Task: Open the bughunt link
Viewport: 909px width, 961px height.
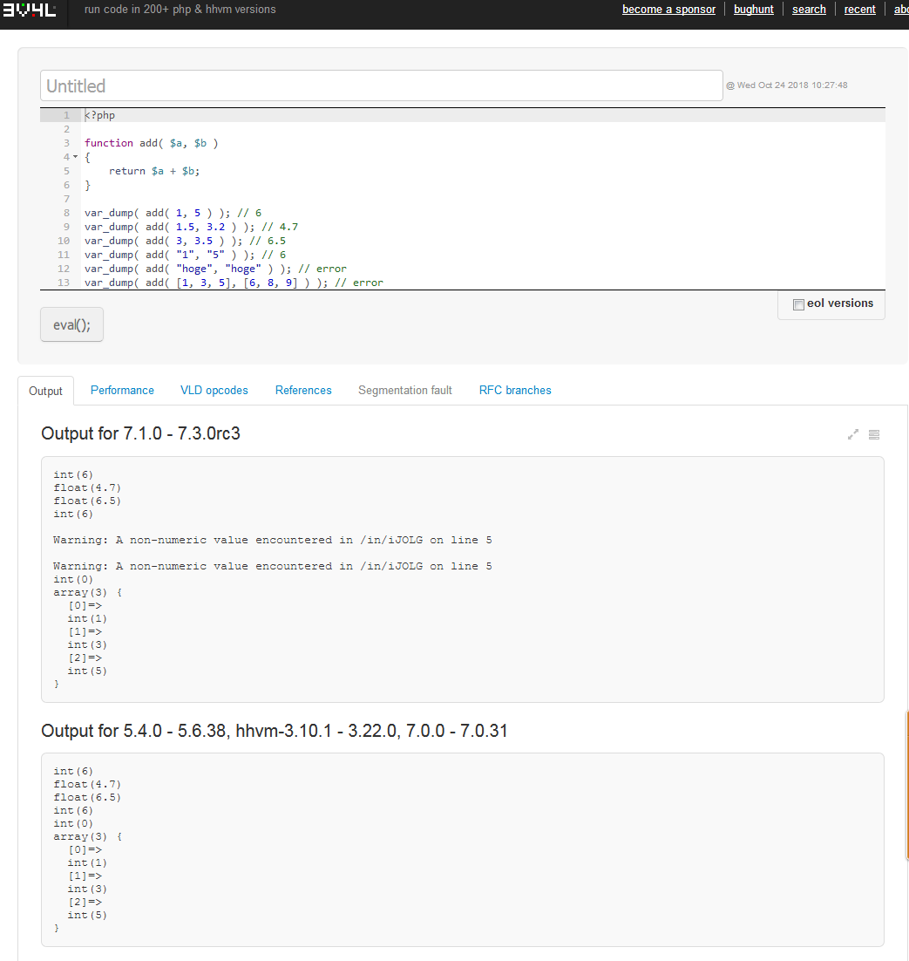Action: [753, 10]
